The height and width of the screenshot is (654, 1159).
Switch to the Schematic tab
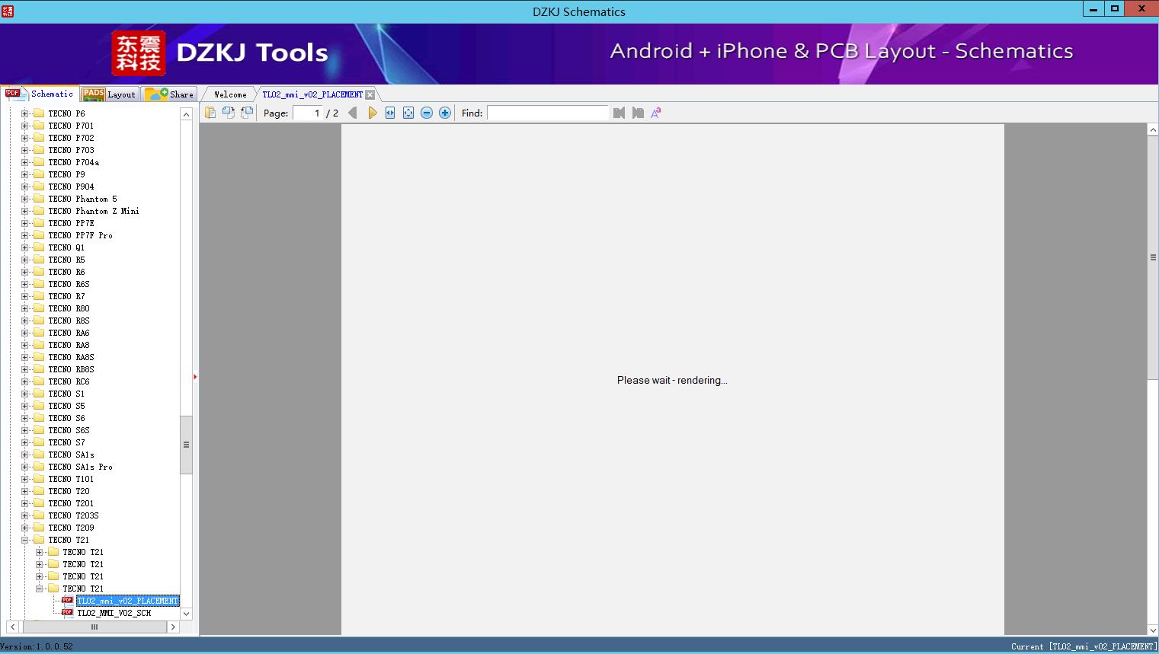[x=40, y=94]
